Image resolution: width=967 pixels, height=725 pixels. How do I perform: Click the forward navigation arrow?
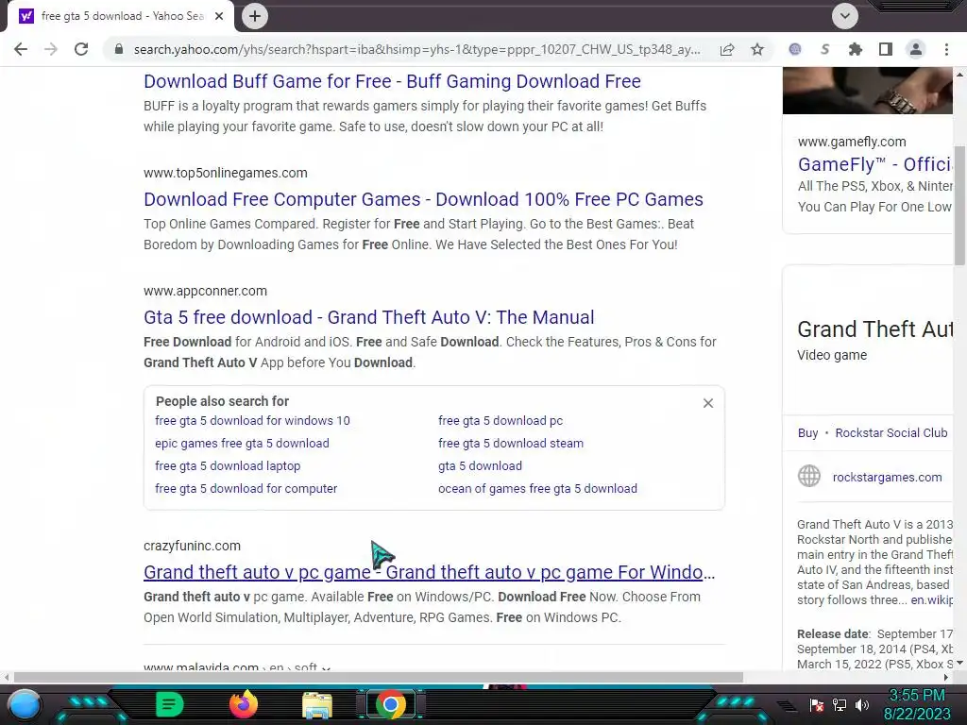(51, 49)
